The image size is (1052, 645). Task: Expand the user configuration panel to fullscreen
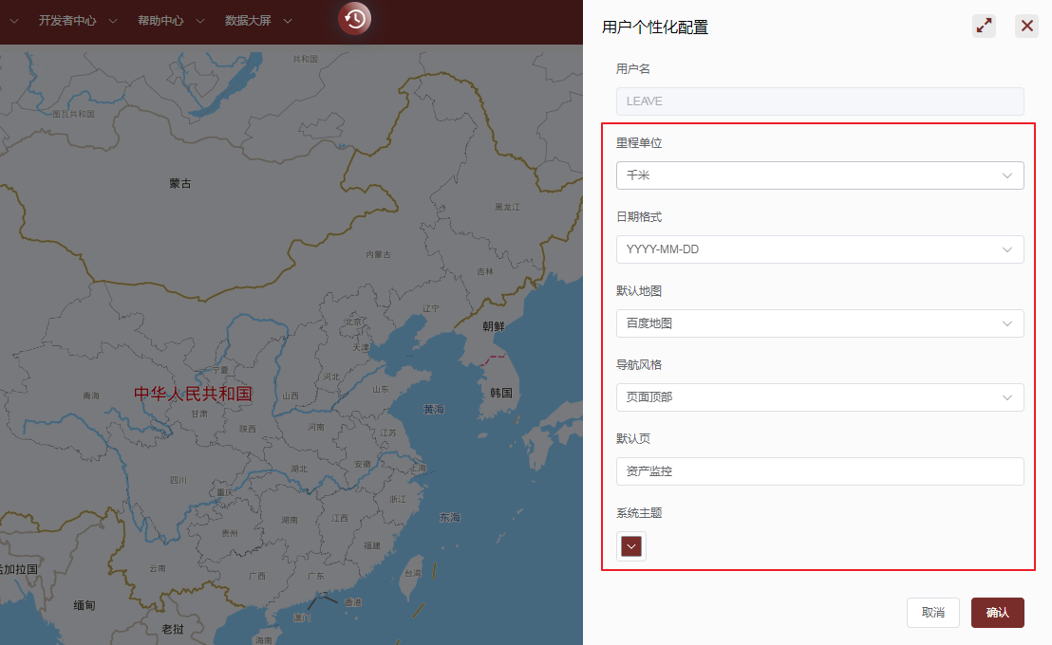point(984,27)
